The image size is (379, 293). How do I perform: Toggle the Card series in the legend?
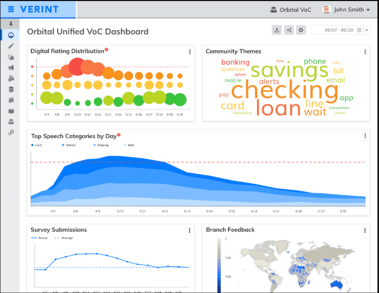click(37, 145)
